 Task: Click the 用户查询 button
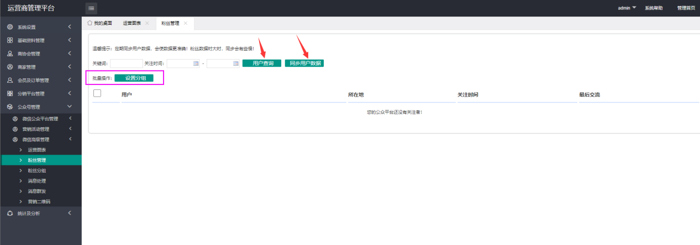[x=262, y=63]
